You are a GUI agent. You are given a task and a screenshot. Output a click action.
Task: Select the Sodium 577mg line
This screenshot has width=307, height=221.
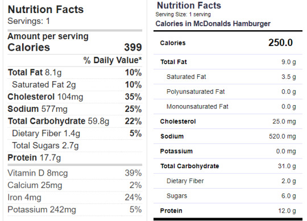pos(75,109)
